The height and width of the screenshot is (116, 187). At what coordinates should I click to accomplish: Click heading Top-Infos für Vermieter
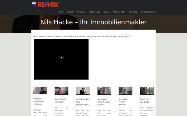pyautogui.click(x=60, y=101)
